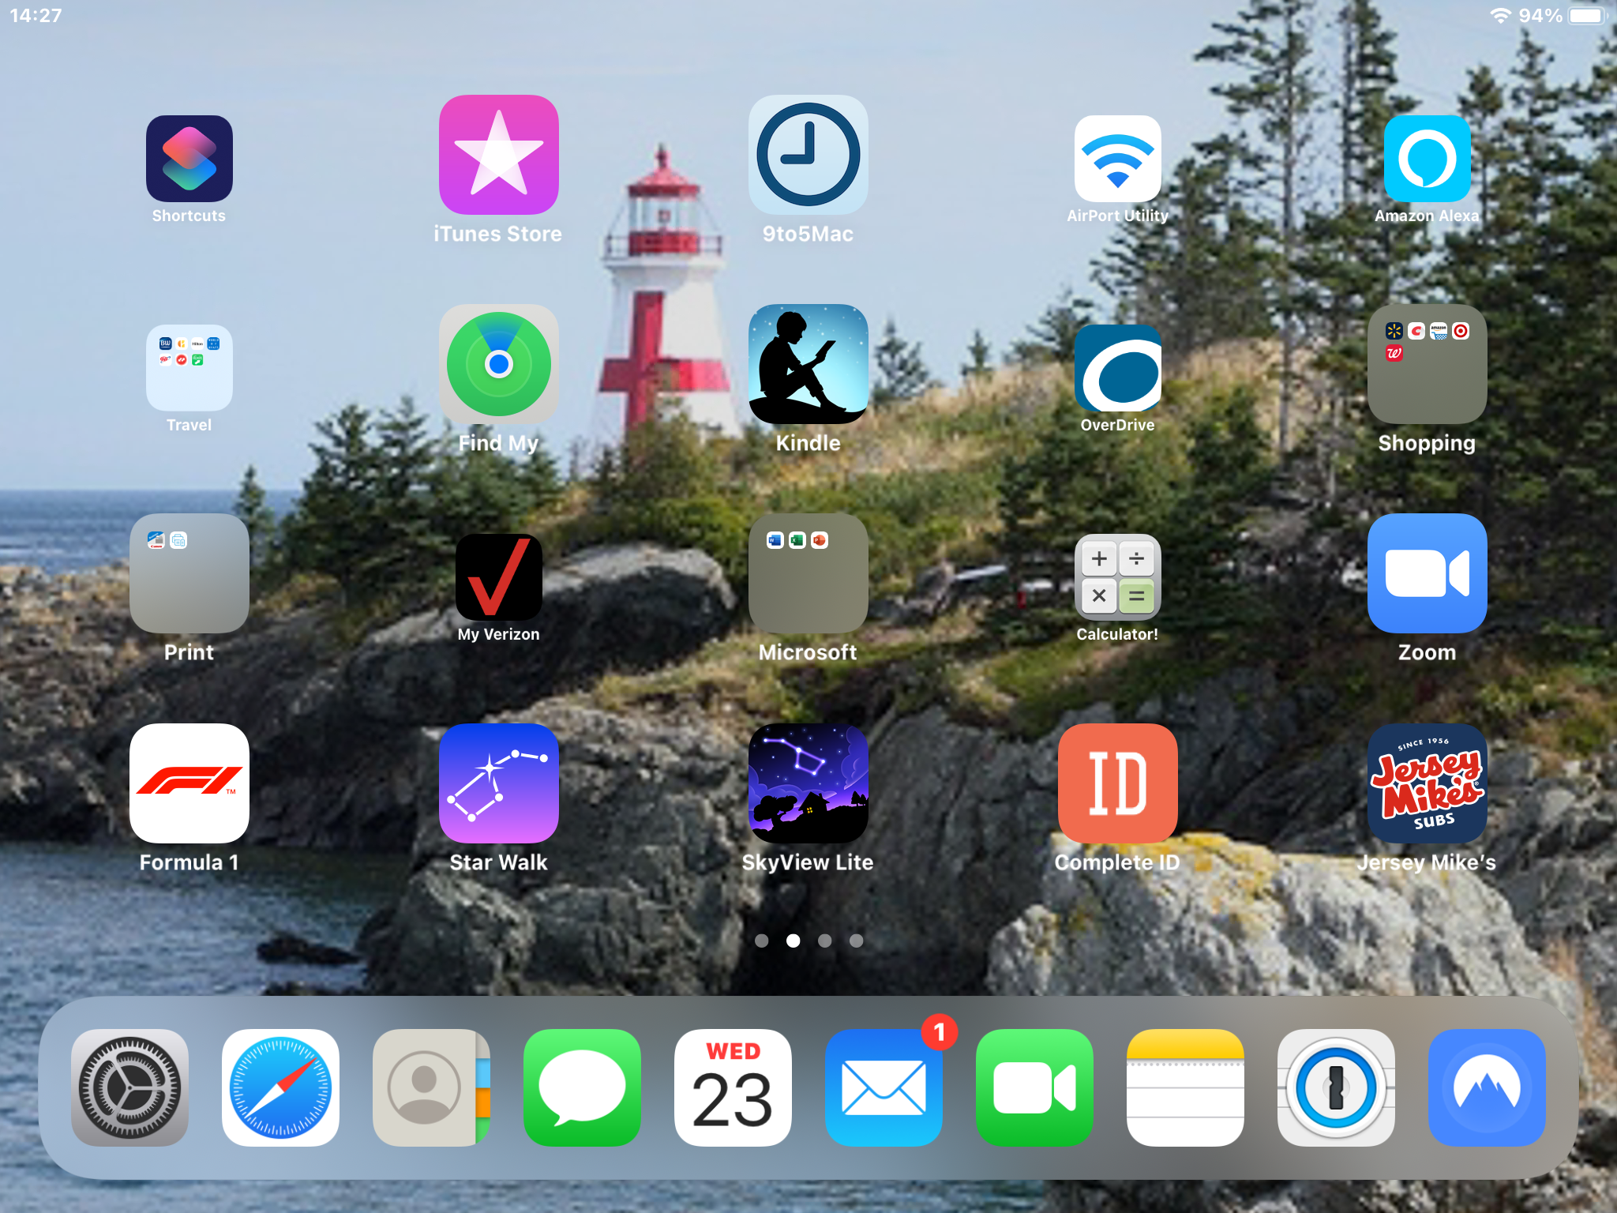Start the Zoom app
The image size is (1617, 1213).
[x=1427, y=573]
